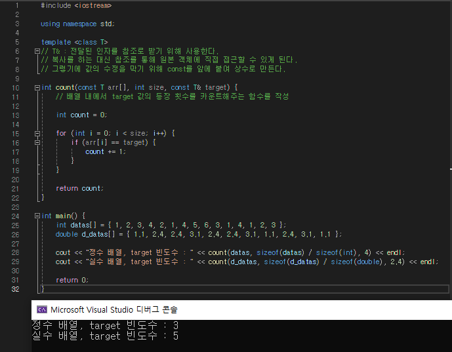Collapse the count function at line 10
Image resolution: width=452 pixels, height=352 pixels.
click(x=37, y=88)
